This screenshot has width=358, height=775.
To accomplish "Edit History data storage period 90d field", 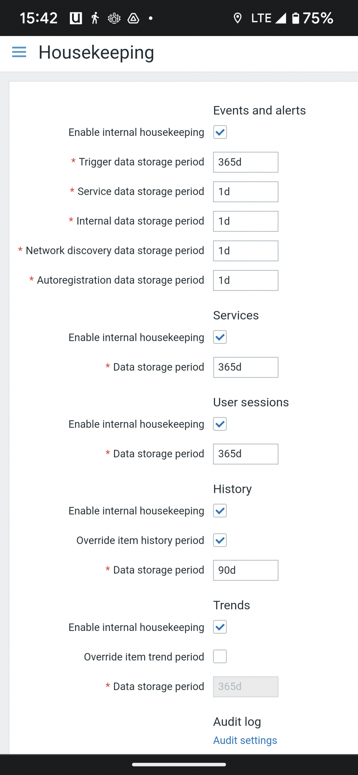I will point(246,570).
